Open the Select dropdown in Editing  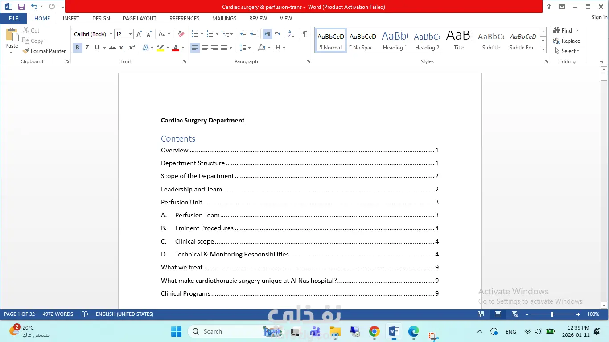pos(567,51)
